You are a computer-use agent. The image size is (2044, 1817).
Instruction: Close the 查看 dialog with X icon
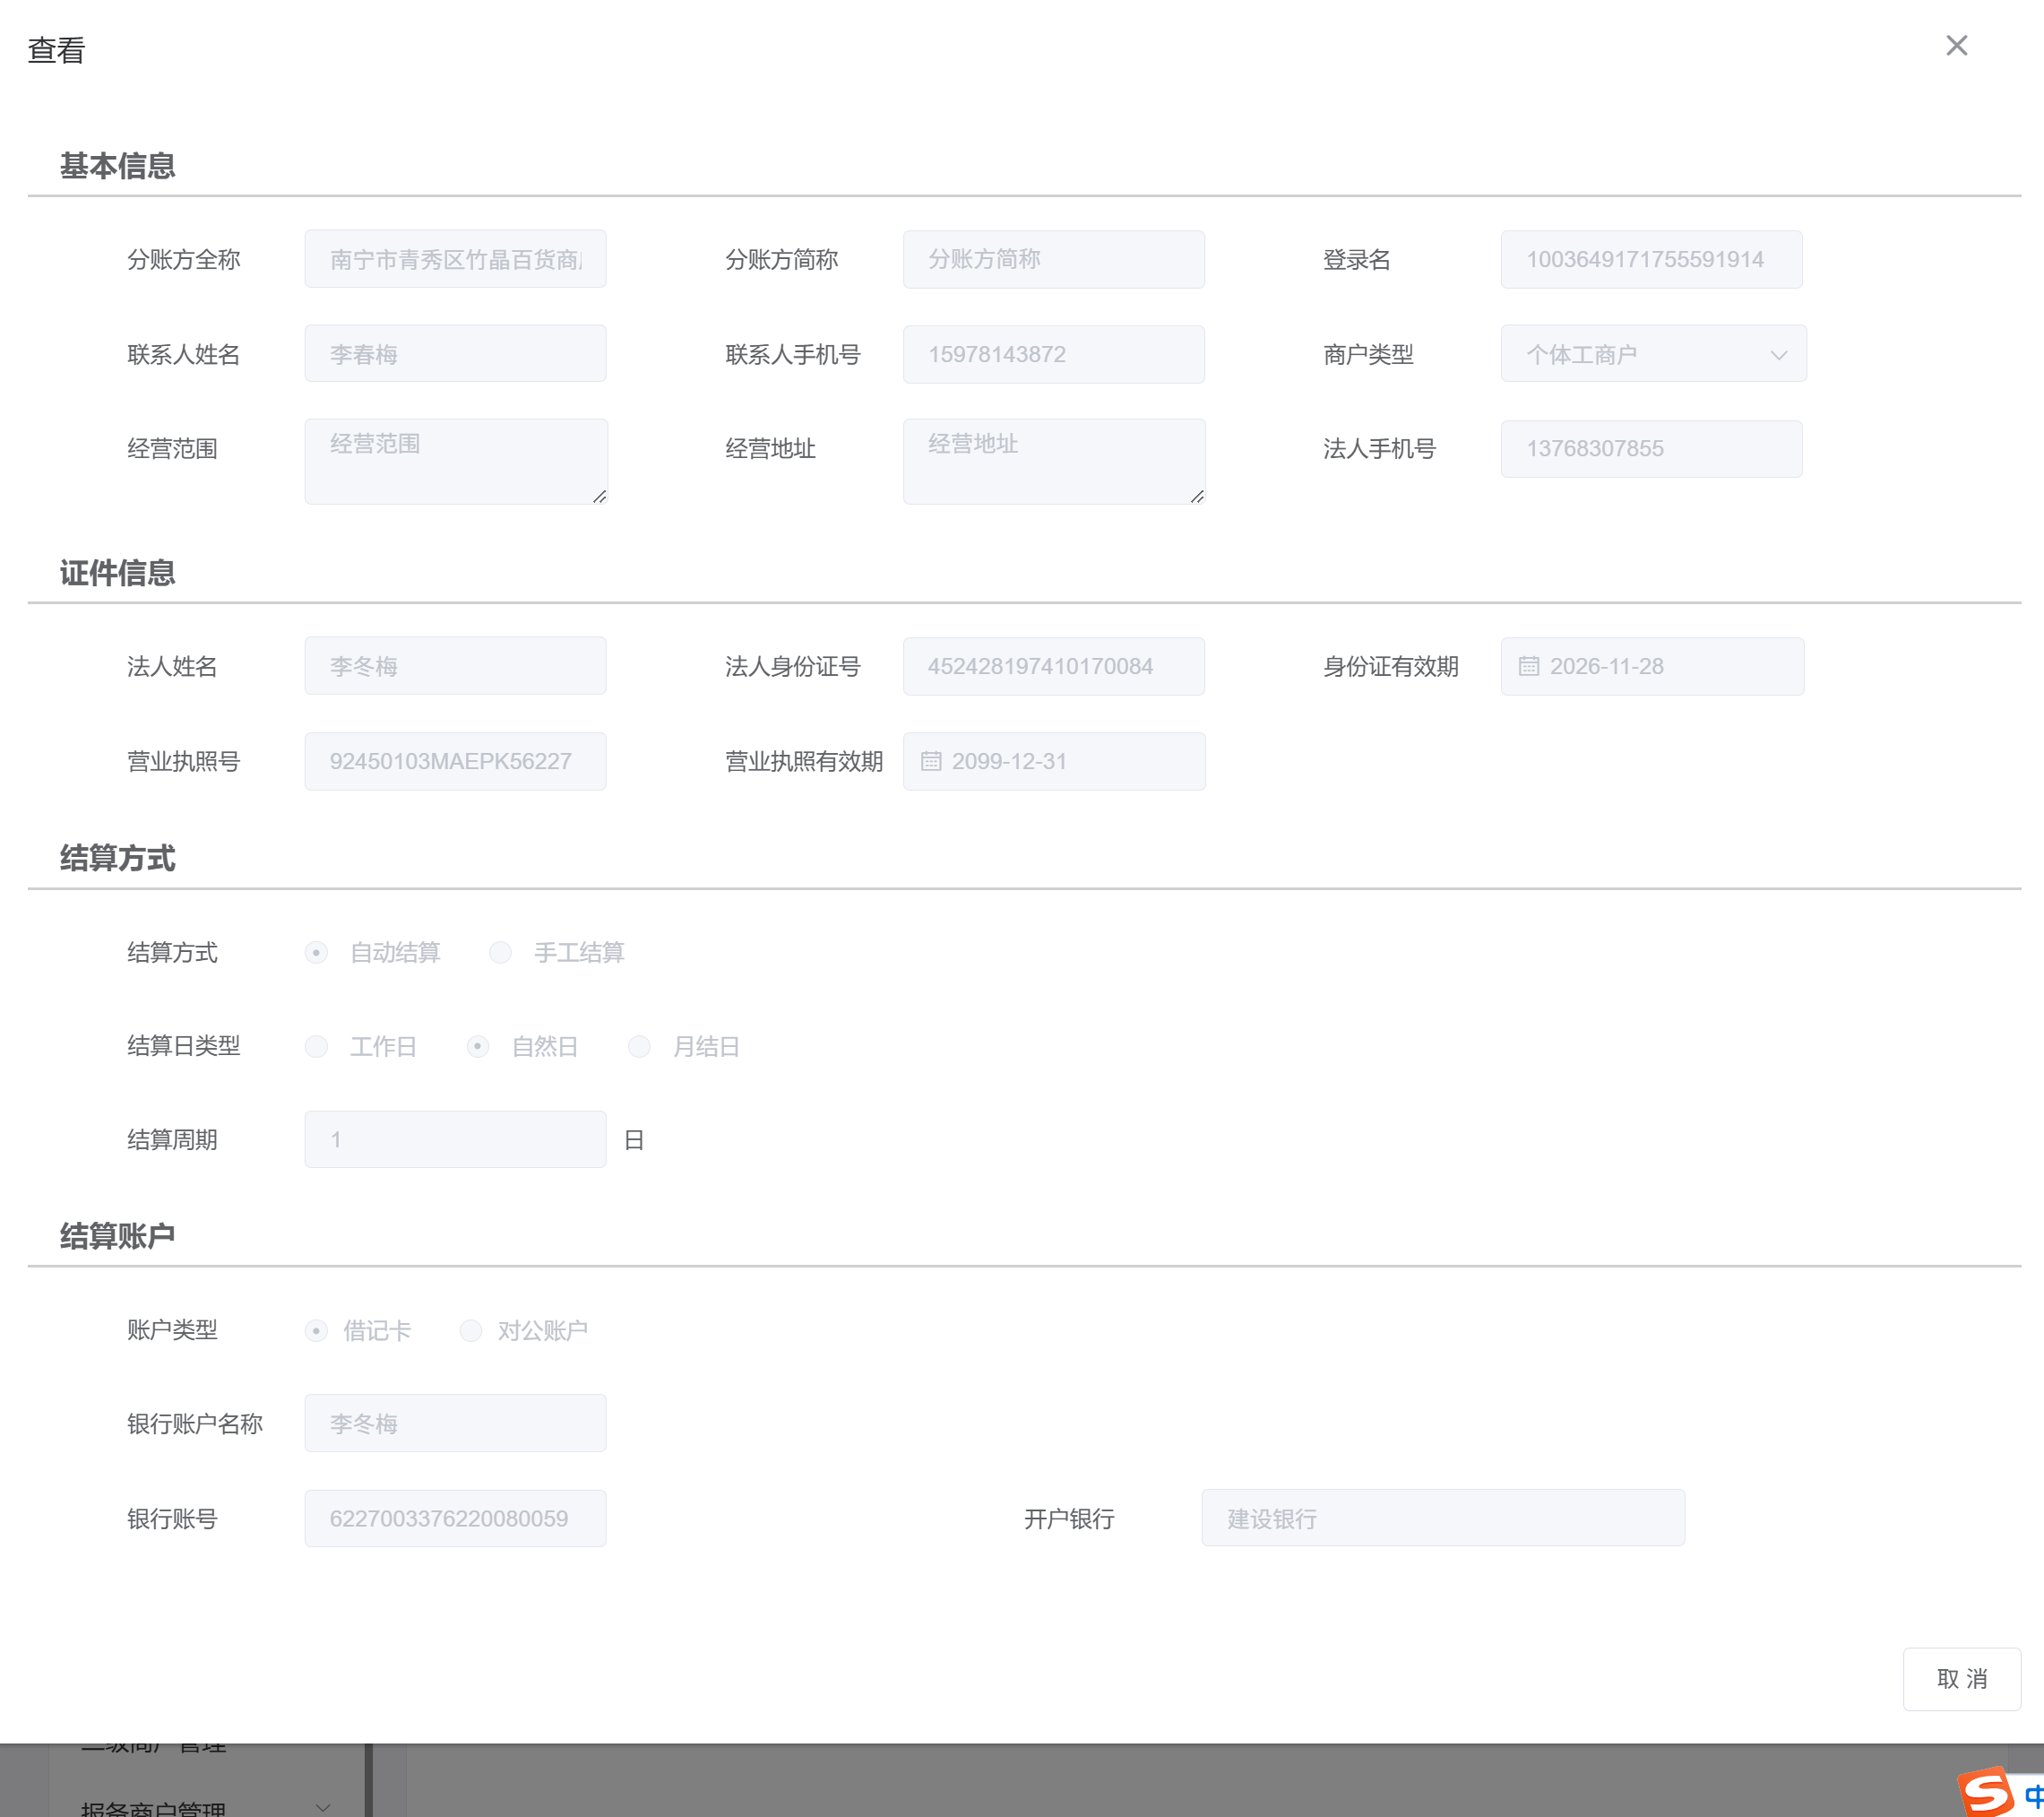click(1956, 46)
